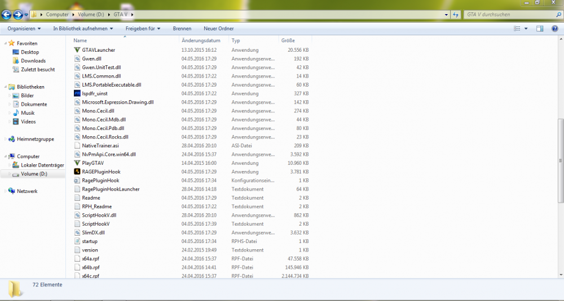
Task: Select the ScriptHookV.dll file icon
Action: point(77,215)
